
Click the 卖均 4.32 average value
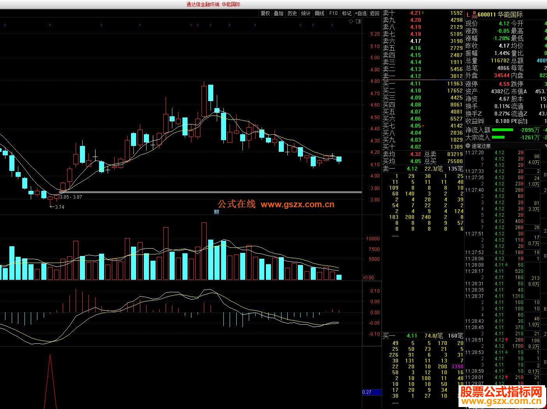[416, 154]
